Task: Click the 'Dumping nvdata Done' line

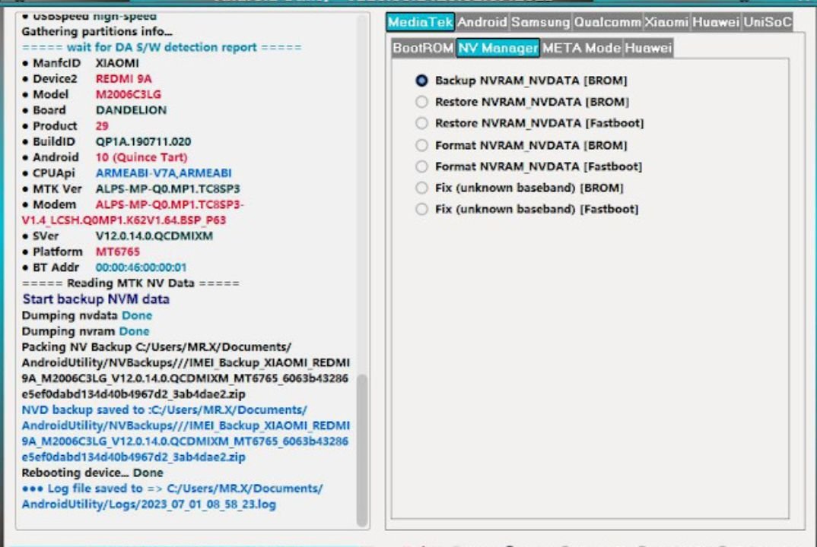Action: point(87,315)
